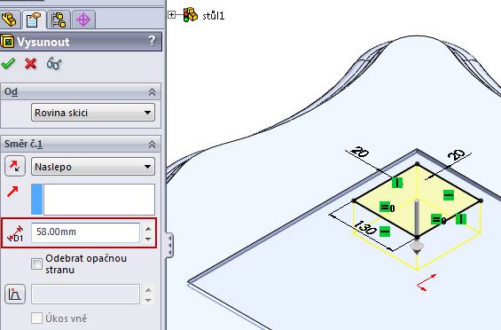Screen dimensions: 501x330
Task: Confirm the extrude with the green checkmark
Action: [8, 64]
